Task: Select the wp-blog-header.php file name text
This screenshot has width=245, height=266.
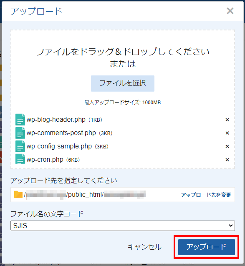Action: 56,120
